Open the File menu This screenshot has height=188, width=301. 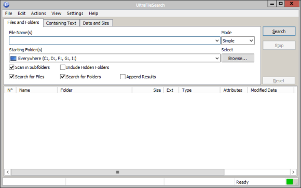[8, 13]
